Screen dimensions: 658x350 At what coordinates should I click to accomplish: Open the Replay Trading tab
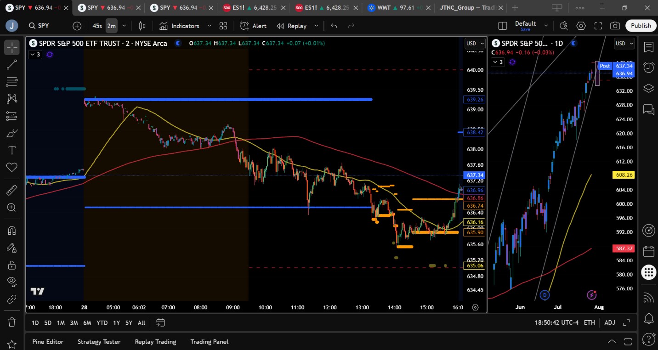(155, 342)
